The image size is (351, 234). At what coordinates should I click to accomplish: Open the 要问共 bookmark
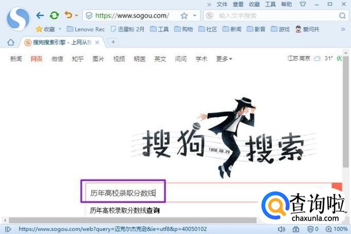coord(307,29)
